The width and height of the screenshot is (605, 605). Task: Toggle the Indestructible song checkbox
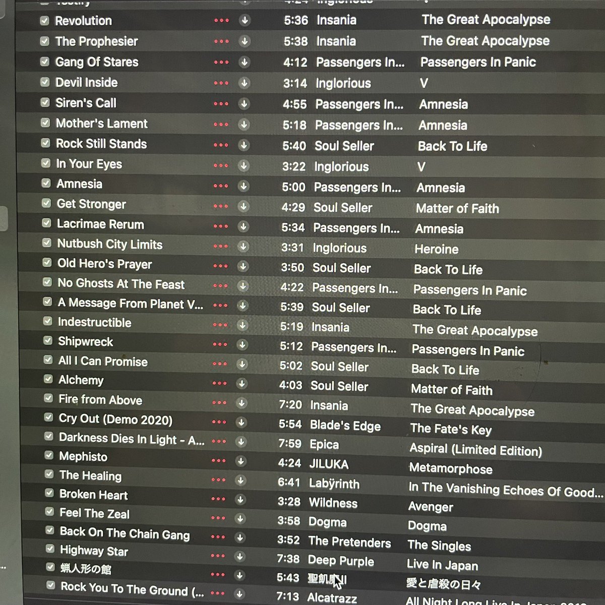[x=47, y=321]
